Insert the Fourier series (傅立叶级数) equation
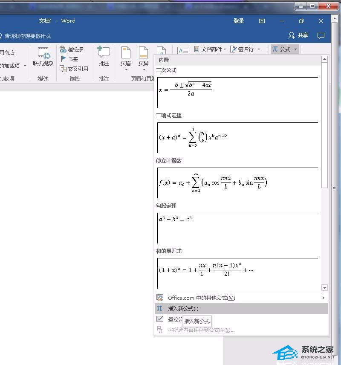Viewport: 341px width, 365px height. click(x=238, y=183)
